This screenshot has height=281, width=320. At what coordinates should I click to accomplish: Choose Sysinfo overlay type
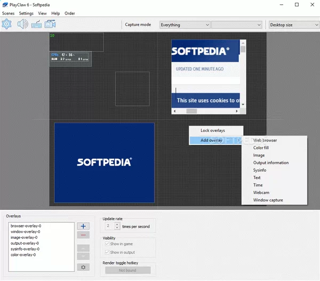pyautogui.click(x=274, y=170)
